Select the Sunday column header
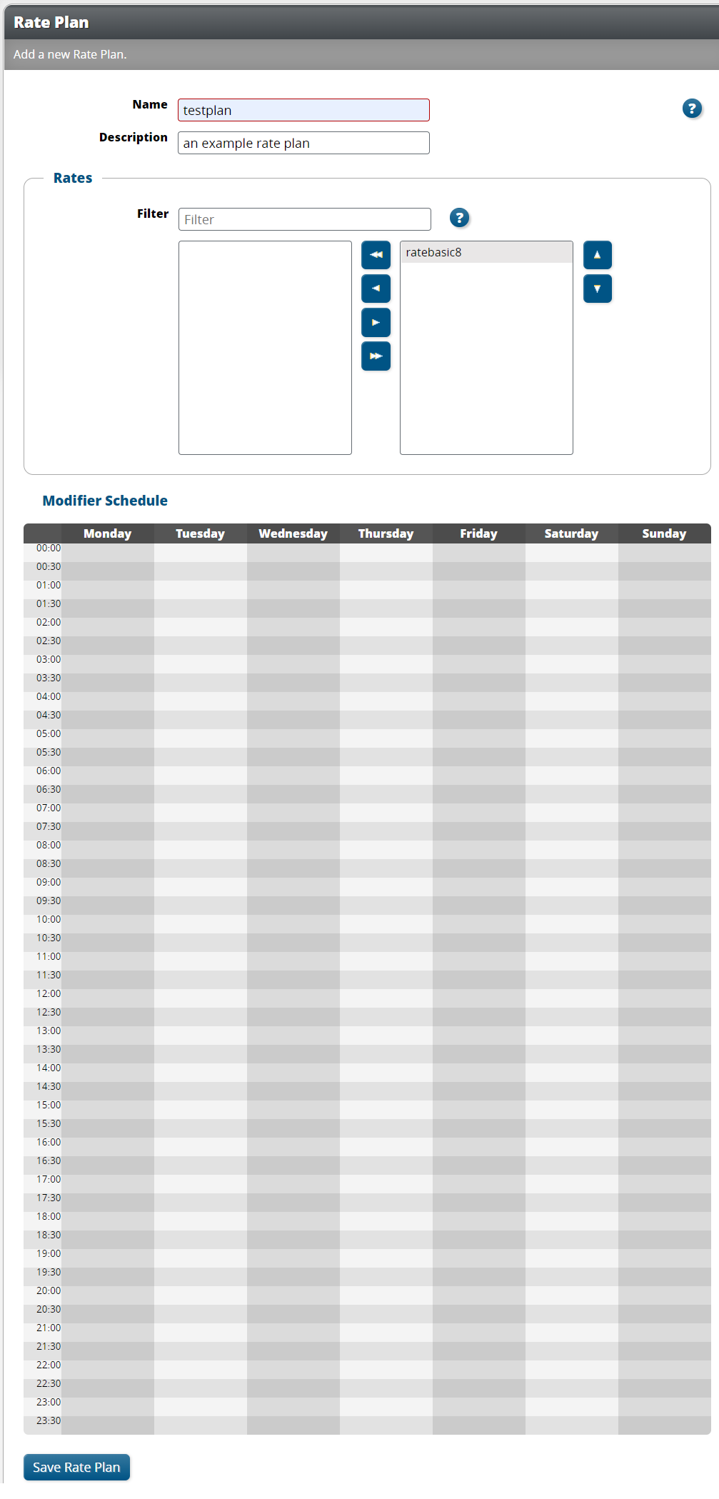This screenshot has height=1499, width=719. (x=664, y=533)
